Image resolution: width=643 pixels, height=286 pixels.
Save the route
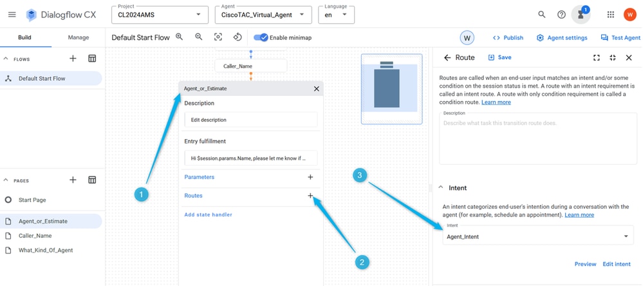tap(500, 57)
